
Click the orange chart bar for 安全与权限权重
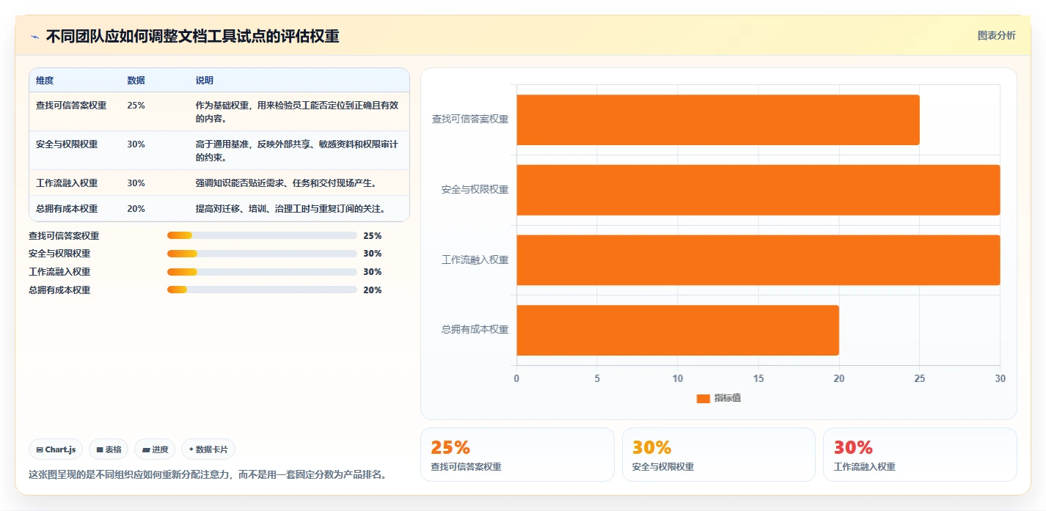tap(758, 190)
